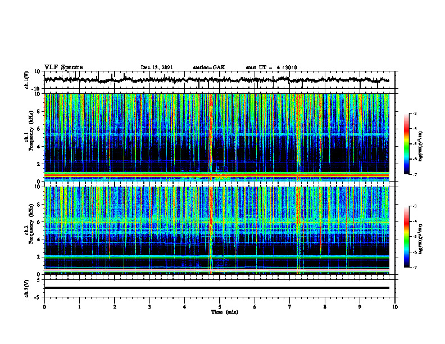
Task: Click time axis tick label '7'
Action: (x=290, y=307)
